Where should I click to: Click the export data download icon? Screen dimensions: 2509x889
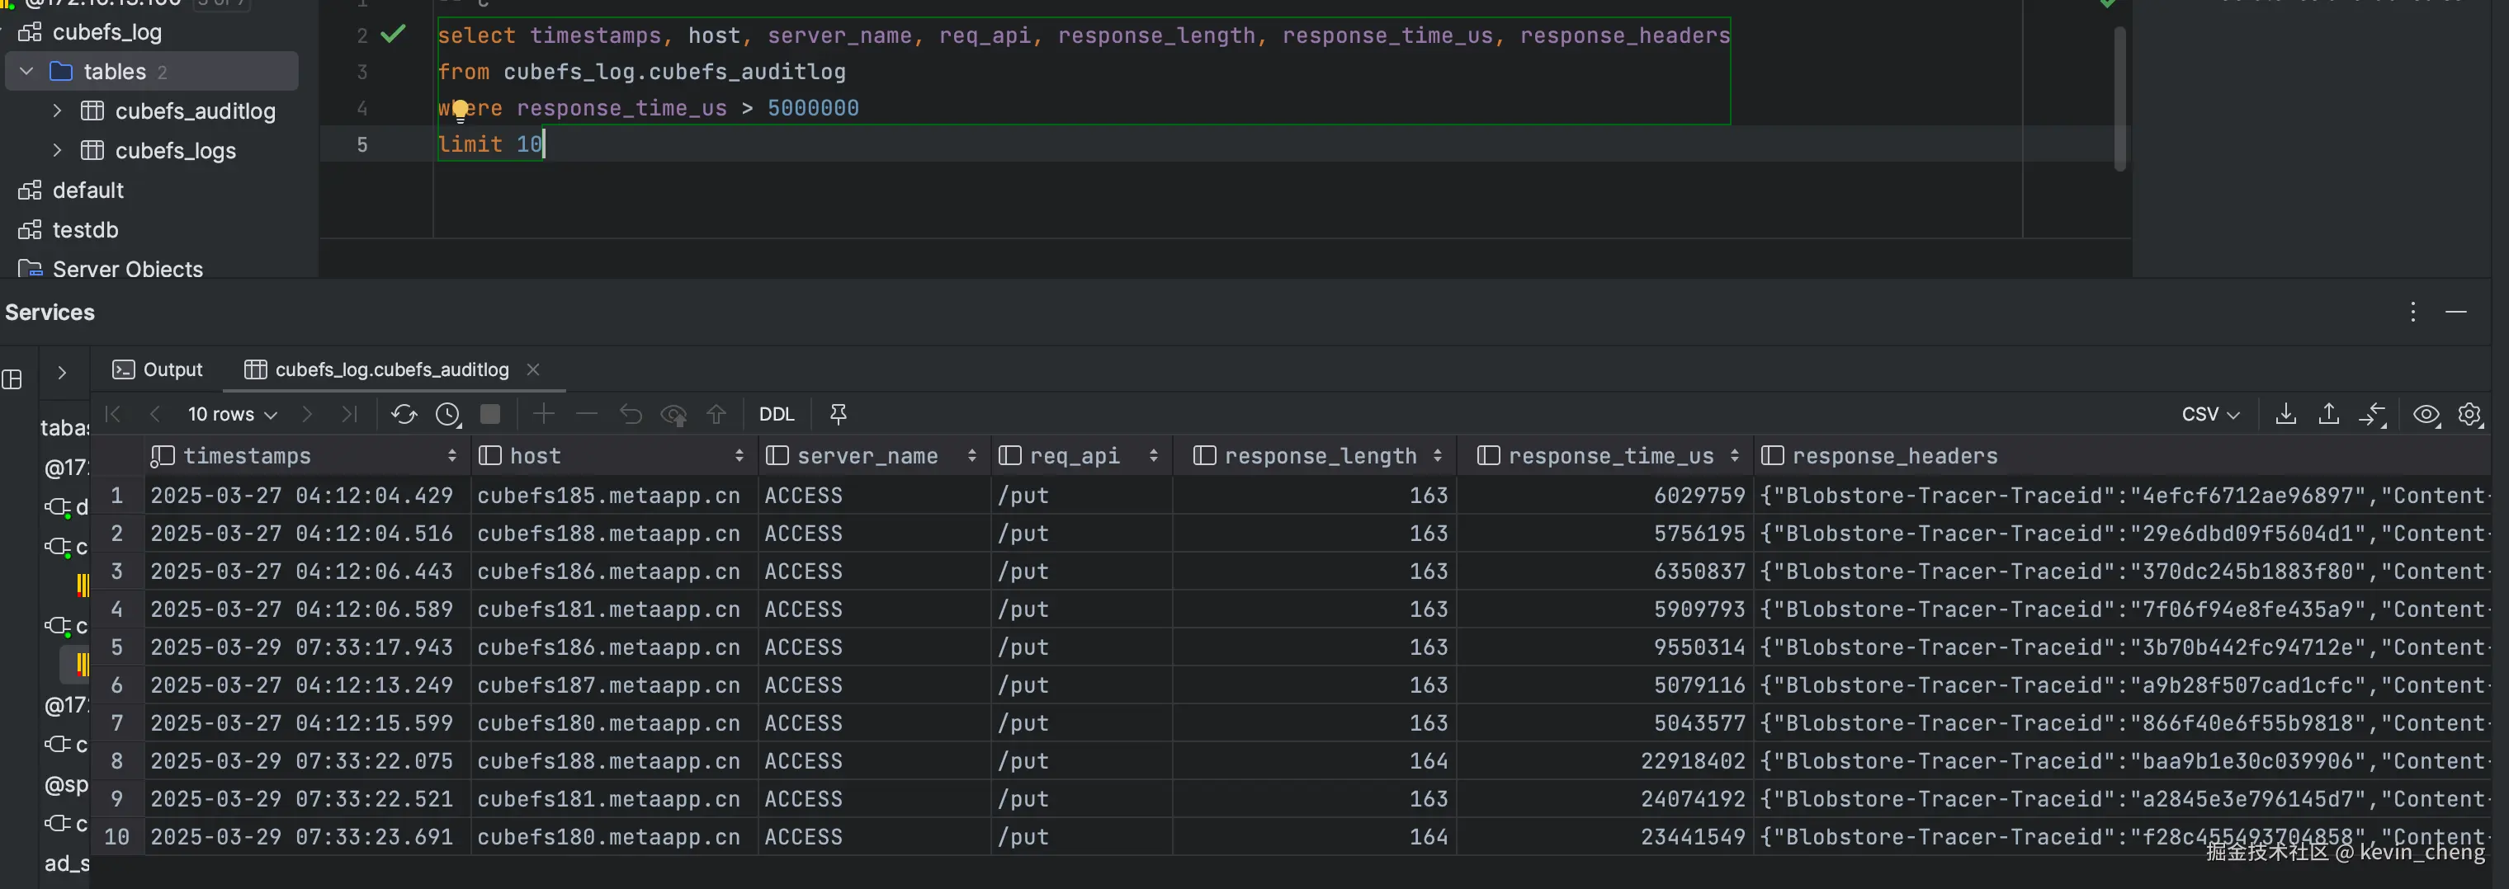[2285, 415]
